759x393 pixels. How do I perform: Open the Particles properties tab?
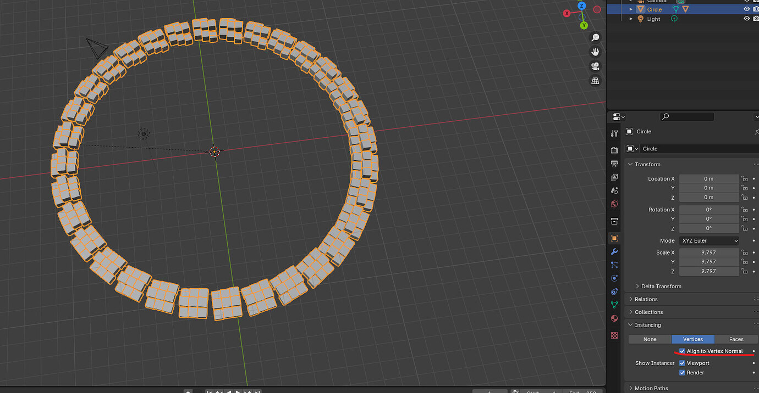(x=614, y=265)
